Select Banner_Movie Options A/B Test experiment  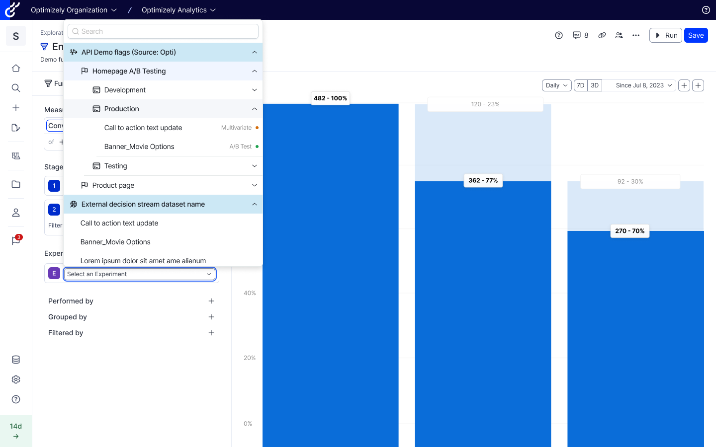click(x=139, y=147)
